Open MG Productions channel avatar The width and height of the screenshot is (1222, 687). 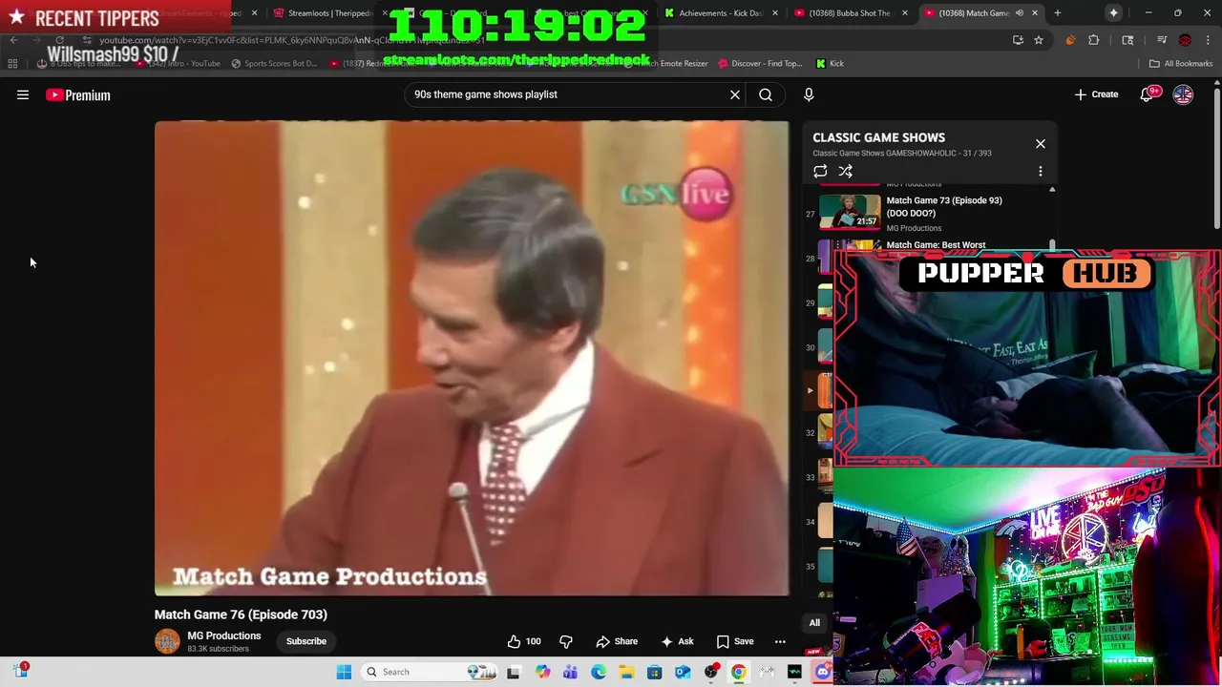pos(167,641)
